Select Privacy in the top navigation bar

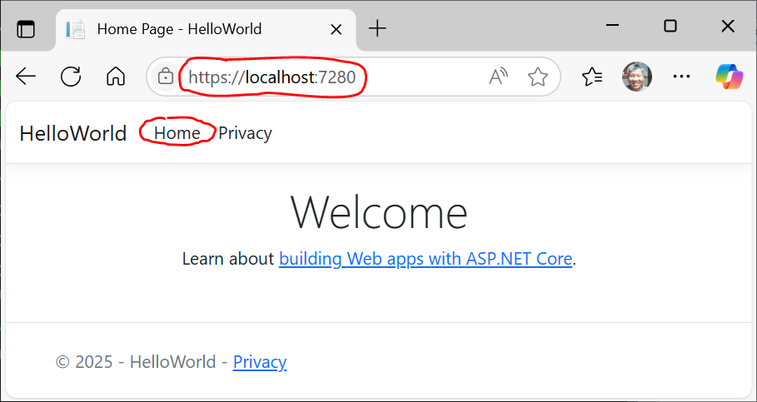click(245, 133)
